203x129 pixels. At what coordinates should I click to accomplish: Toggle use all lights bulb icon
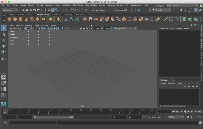tap(55, 29)
